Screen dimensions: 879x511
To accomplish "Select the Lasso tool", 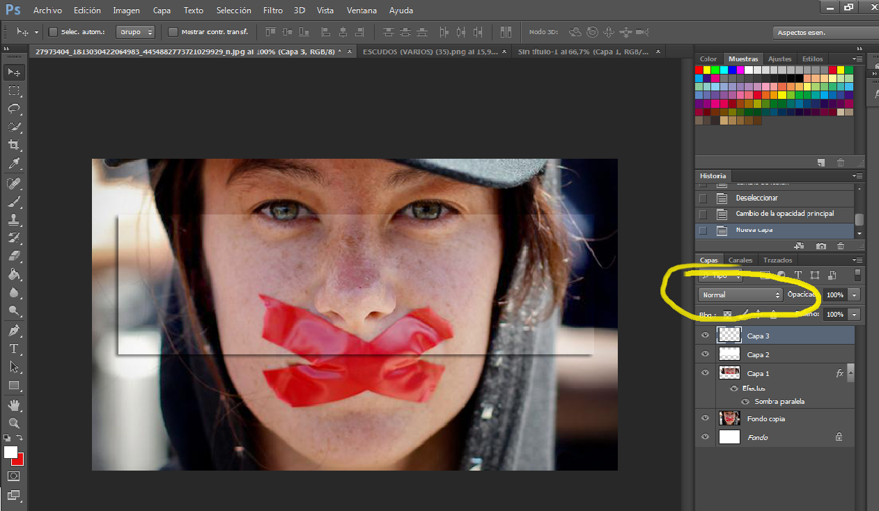I will (x=14, y=109).
